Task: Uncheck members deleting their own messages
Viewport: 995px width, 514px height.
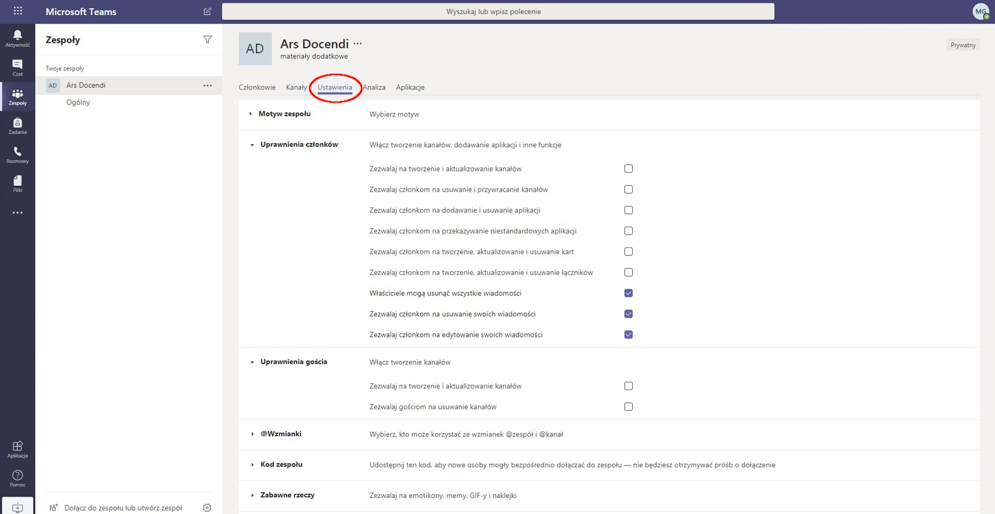Action: coord(629,314)
